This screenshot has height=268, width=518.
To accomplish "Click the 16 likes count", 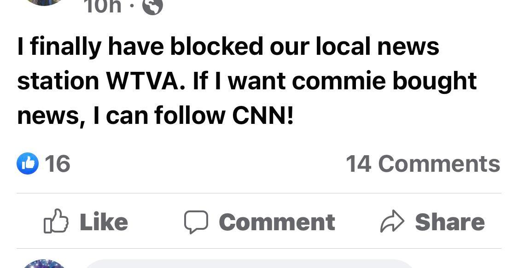I will (58, 163).
